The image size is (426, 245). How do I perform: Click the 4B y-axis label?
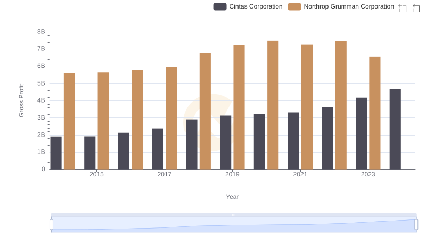(x=41, y=100)
